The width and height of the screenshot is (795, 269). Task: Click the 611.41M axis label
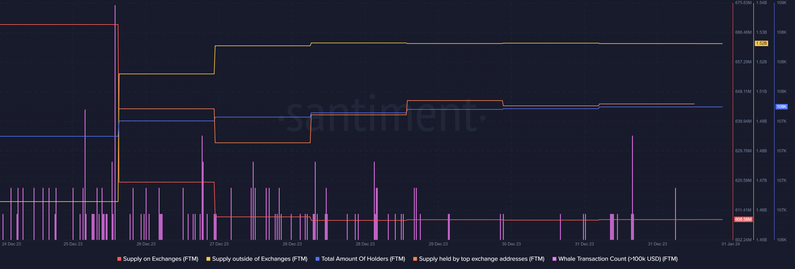pos(743,210)
